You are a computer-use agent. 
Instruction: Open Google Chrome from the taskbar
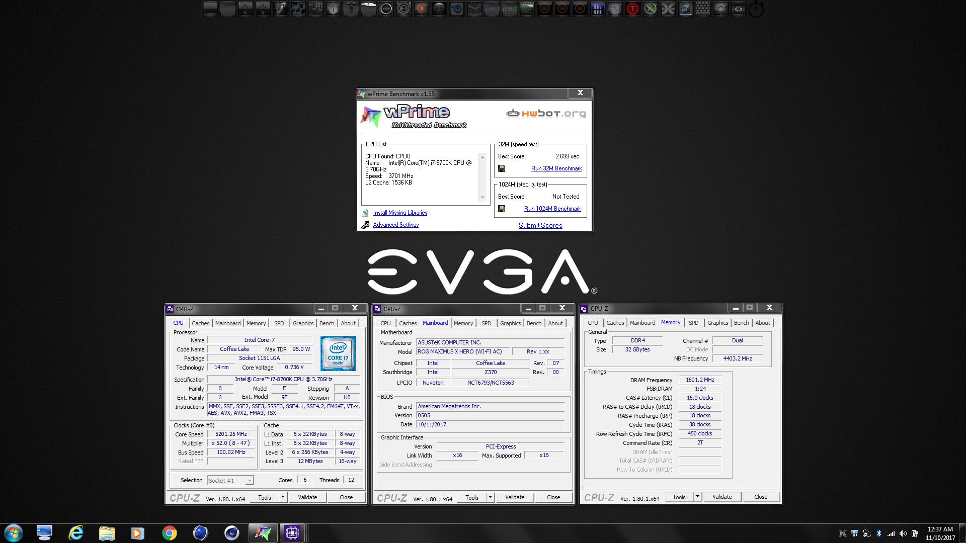[x=169, y=533]
